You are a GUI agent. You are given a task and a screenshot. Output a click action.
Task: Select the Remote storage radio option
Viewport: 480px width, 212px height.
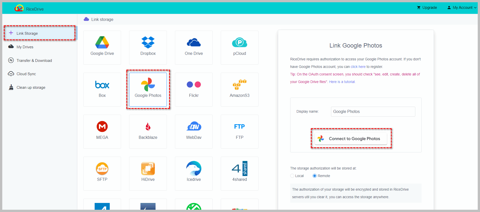pyautogui.click(x=315, y=176)
